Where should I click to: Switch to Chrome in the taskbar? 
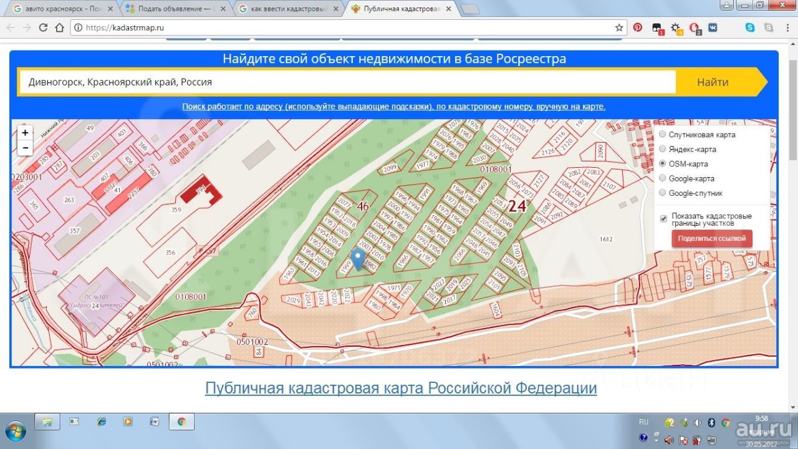(x=181, y=422)
